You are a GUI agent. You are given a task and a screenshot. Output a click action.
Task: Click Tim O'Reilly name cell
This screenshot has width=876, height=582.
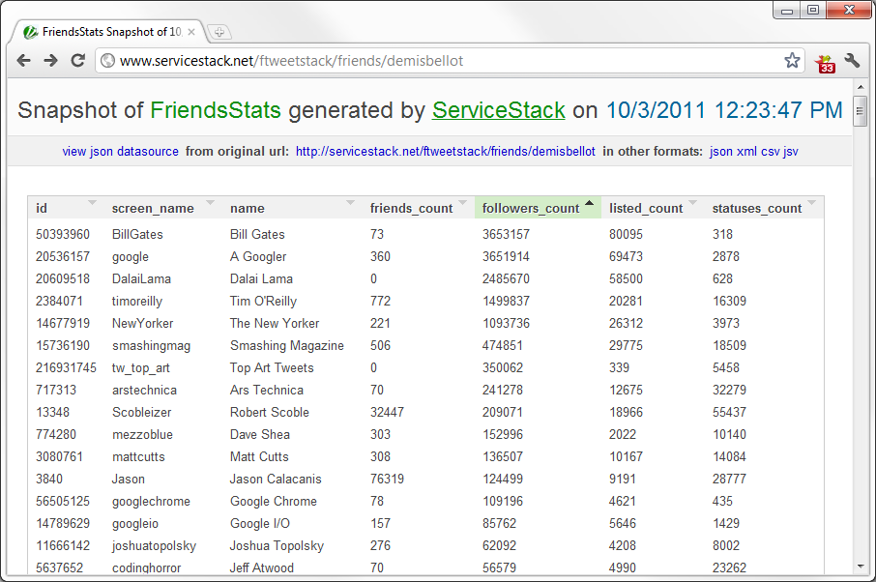(263, 301)
